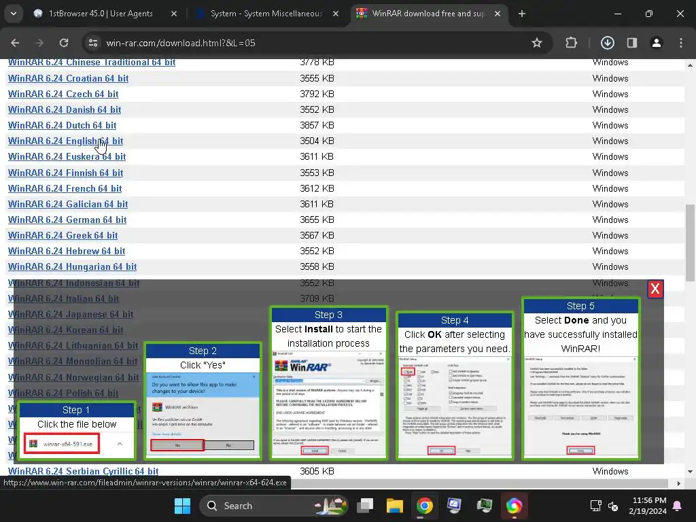This screenshot has width=696, height=522.
Task: Reload the WinRAR download page
Action: [x=64, y=43]
